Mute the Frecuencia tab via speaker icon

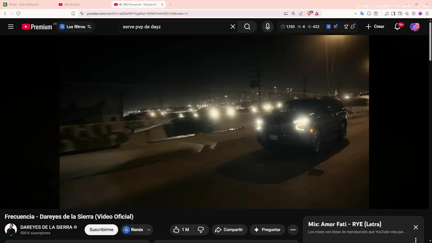pos(120,4)
